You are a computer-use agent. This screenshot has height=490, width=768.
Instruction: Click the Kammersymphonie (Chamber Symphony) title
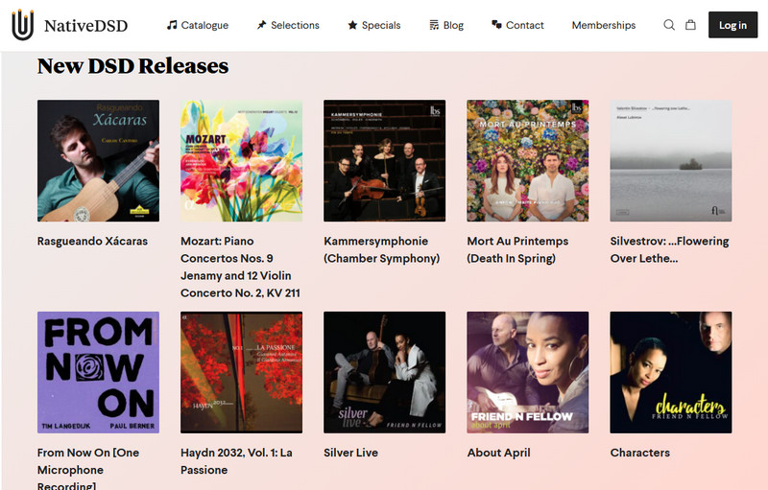(382, 250)
